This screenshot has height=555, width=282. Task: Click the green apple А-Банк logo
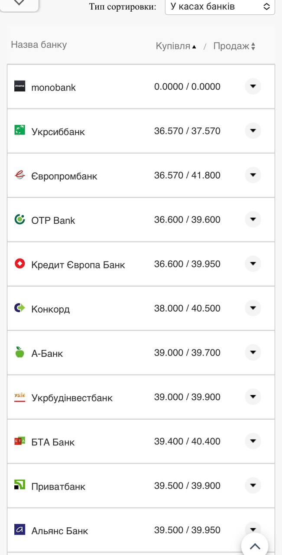click(19, 353)
